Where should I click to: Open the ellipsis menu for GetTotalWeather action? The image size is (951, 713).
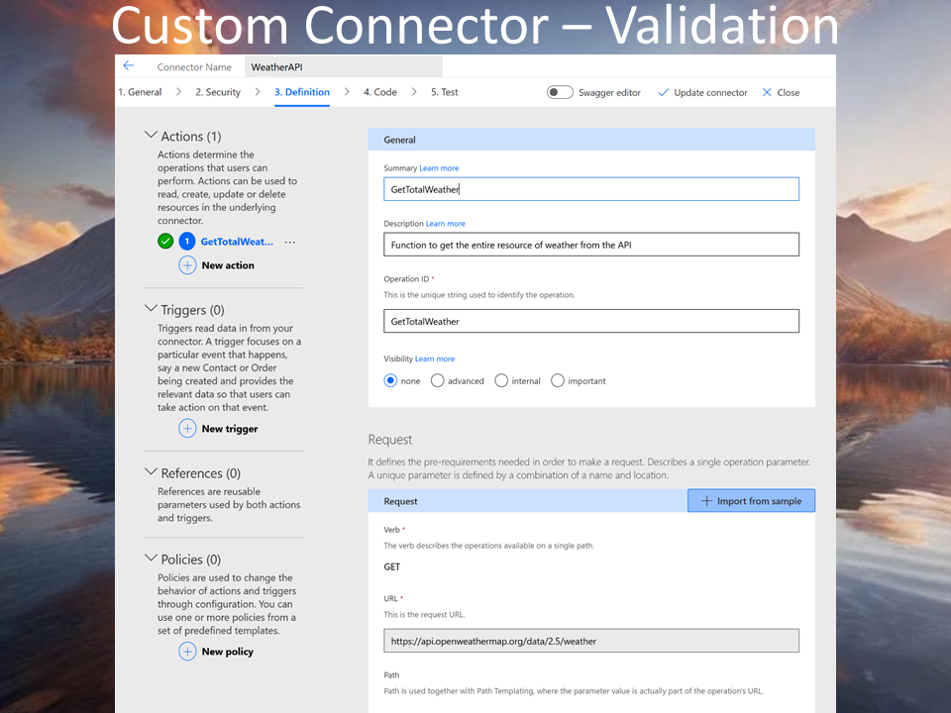[x=290, y=242]
